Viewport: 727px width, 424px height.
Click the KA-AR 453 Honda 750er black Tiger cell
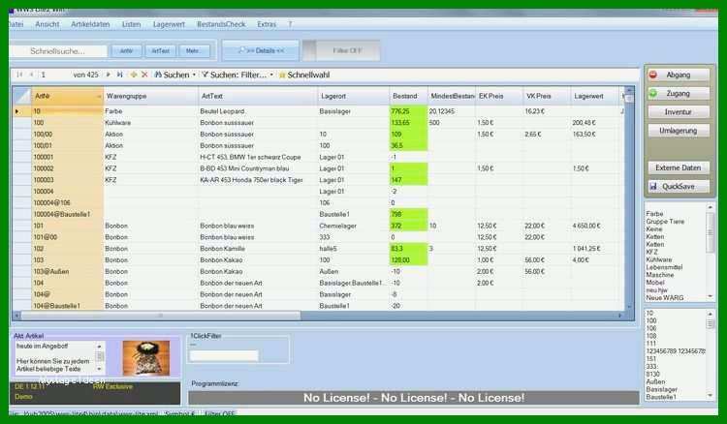258,180
